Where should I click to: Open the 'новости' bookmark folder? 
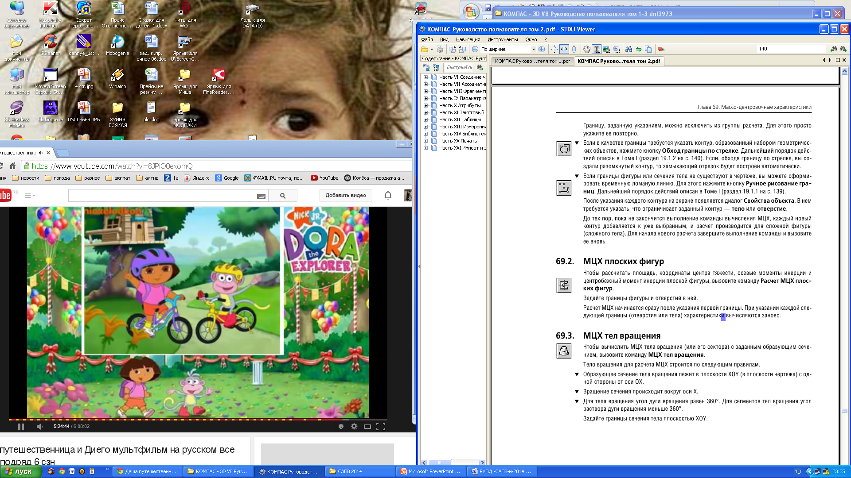click(26, 178)
